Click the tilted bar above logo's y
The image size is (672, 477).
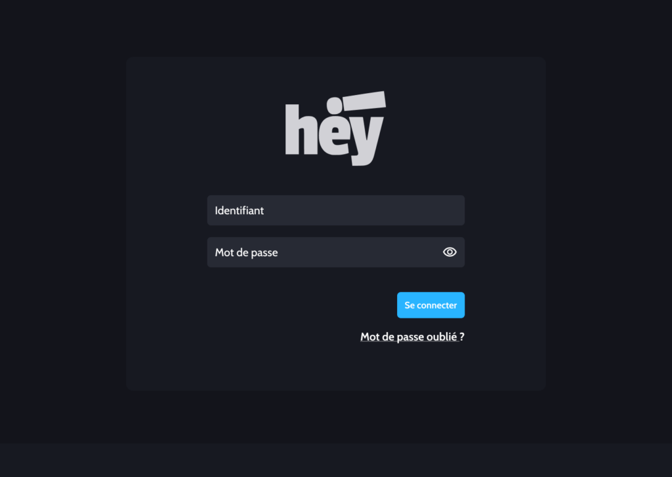point(365,101)
